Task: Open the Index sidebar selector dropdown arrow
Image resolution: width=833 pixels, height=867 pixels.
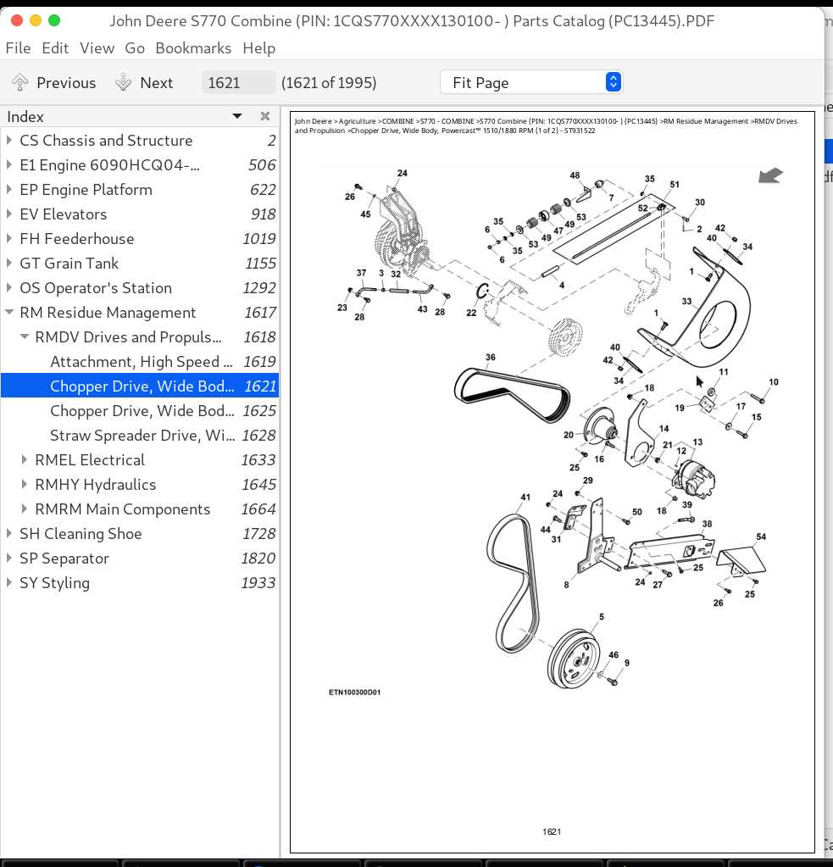Action: click(237, 116)
